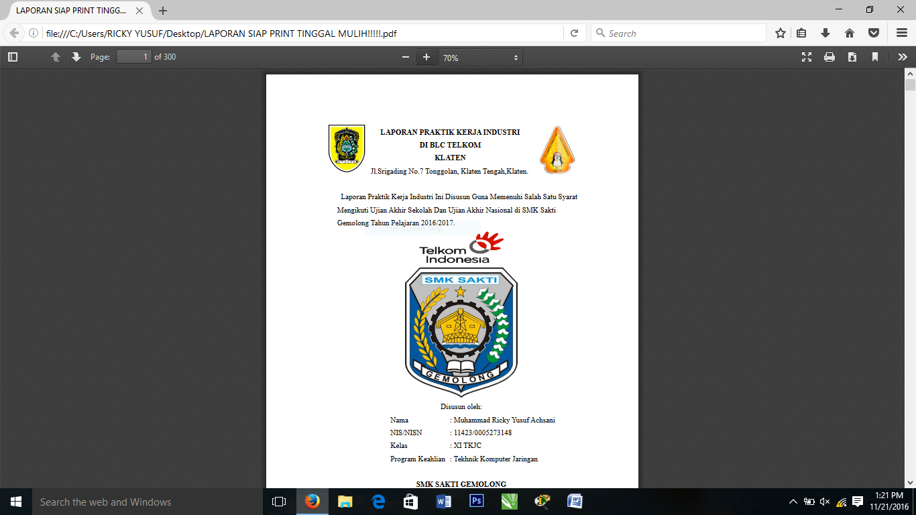Zoom out of the PDF document

[405, 57]
